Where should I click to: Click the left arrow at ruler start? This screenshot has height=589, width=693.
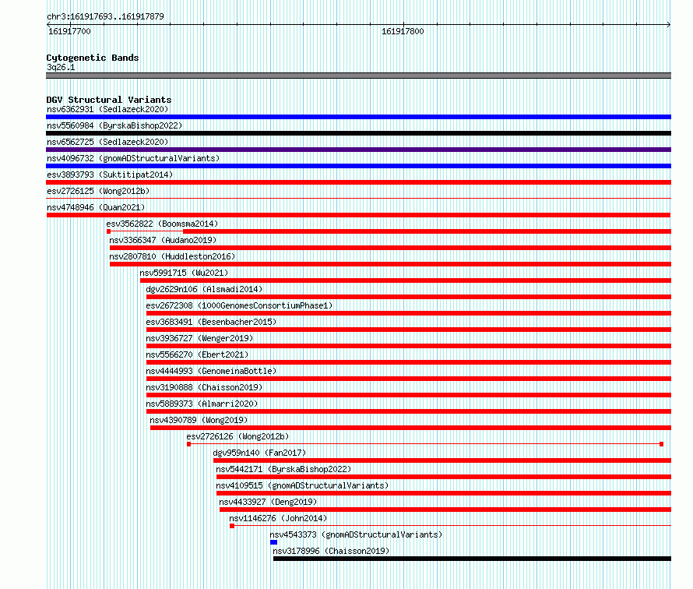[48, 24]
